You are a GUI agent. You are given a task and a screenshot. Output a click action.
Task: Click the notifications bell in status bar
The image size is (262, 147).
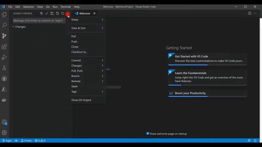click(255, 140)
